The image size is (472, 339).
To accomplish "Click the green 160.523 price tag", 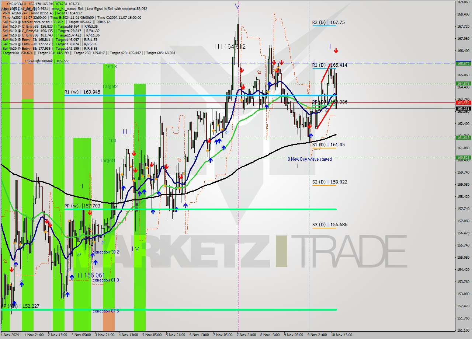I will [463, 158].
